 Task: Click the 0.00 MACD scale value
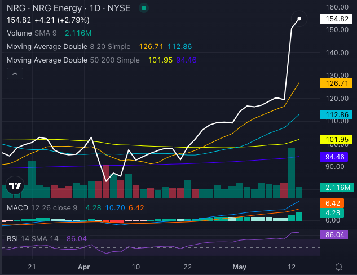(x=333, y=220)
